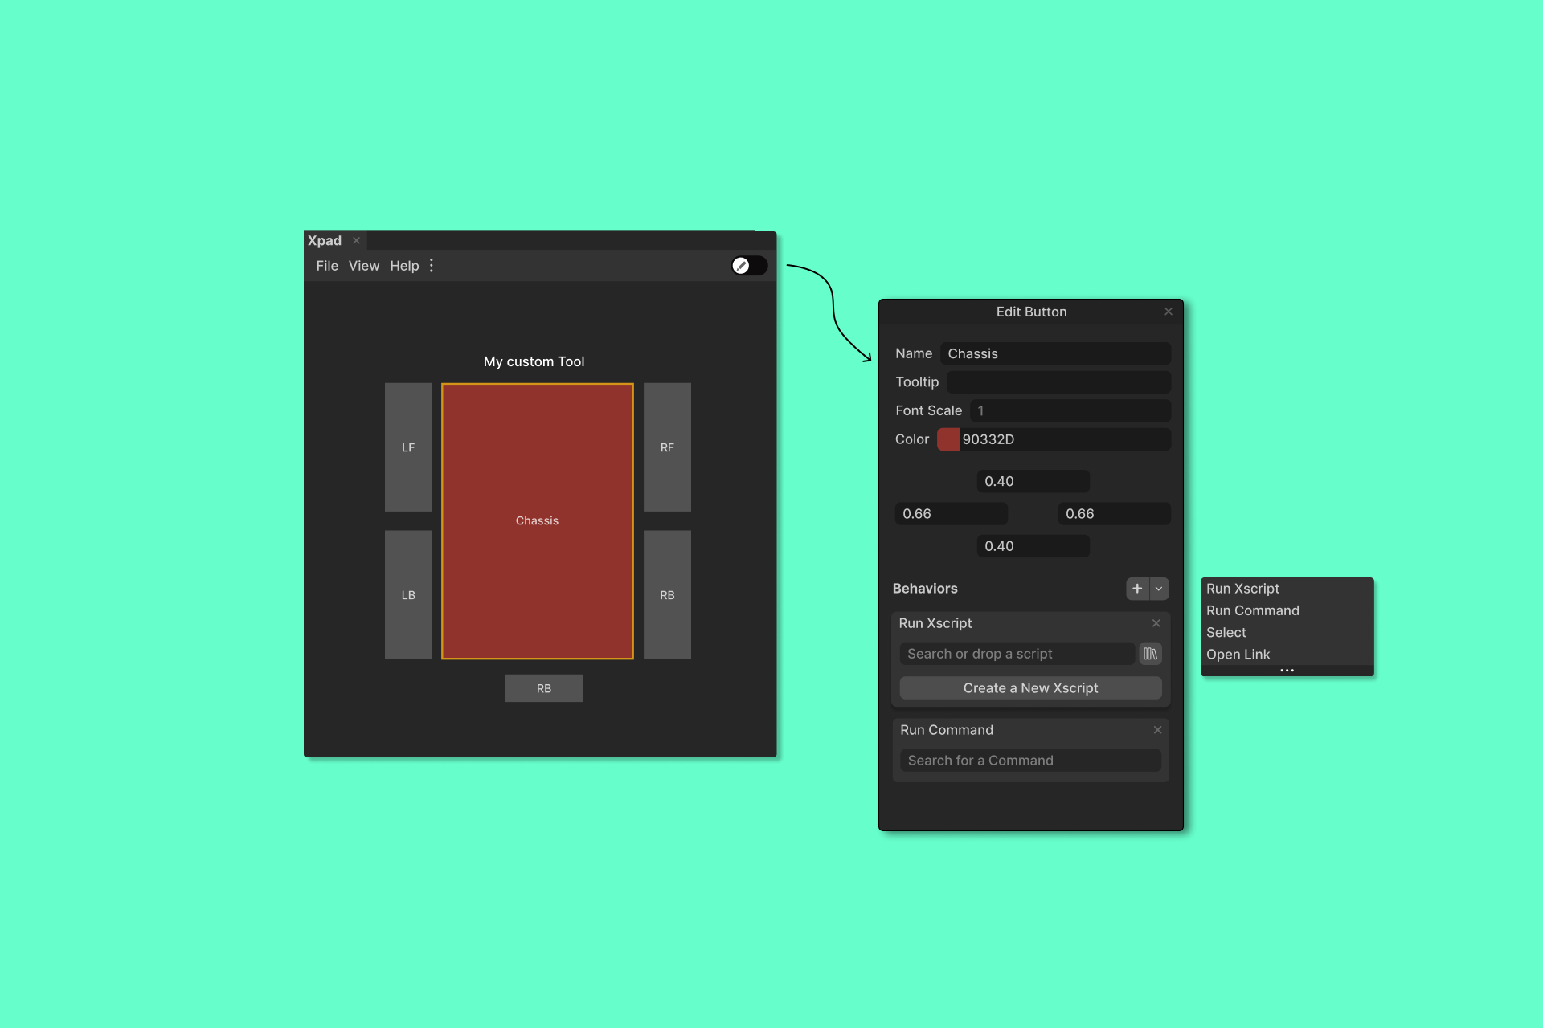Image resolution: width=1543 pixels, height=1028 pixels.
Task: Click the Search for a Command field
Action: click(x=1030, y=761)
